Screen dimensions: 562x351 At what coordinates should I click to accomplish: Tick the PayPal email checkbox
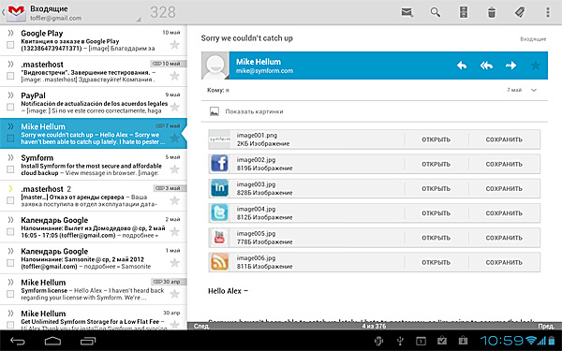(10, 107)
